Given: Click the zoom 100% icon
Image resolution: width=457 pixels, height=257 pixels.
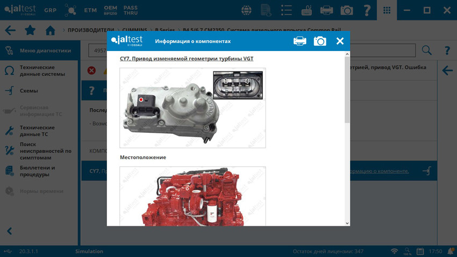Looking at the screenshot, I should tap(408, 252).
